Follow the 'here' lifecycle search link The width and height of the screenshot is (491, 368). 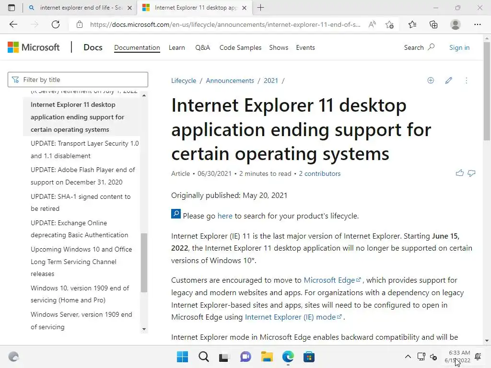225,216
